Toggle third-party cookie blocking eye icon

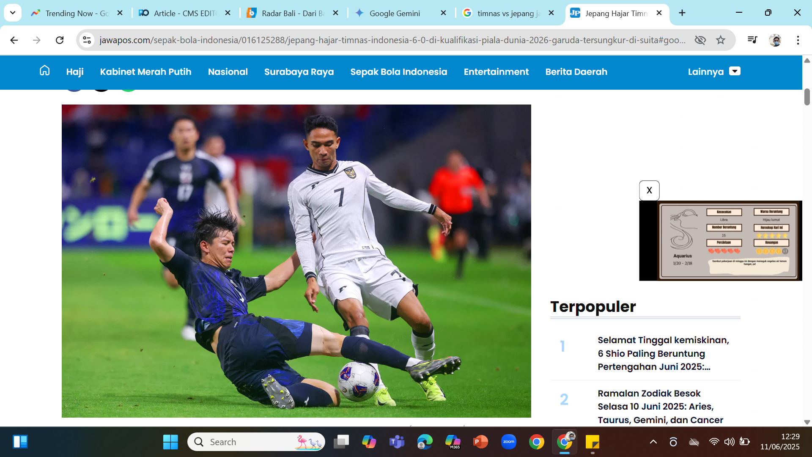pos(700,40)
